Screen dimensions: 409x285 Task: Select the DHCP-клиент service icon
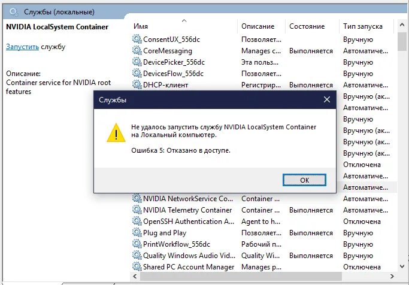click(137, 84)
